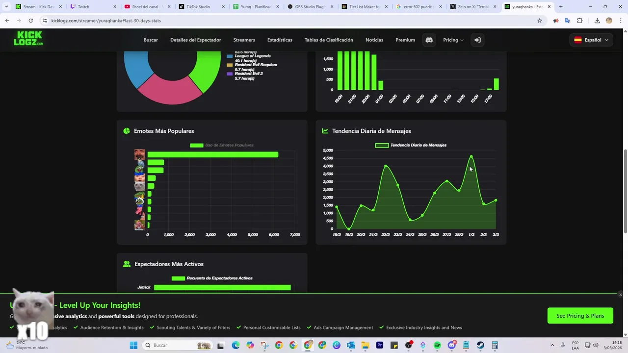This screenshot has width=628, height=353.
Task: Open the Streamers nav link
Action: 244,40
